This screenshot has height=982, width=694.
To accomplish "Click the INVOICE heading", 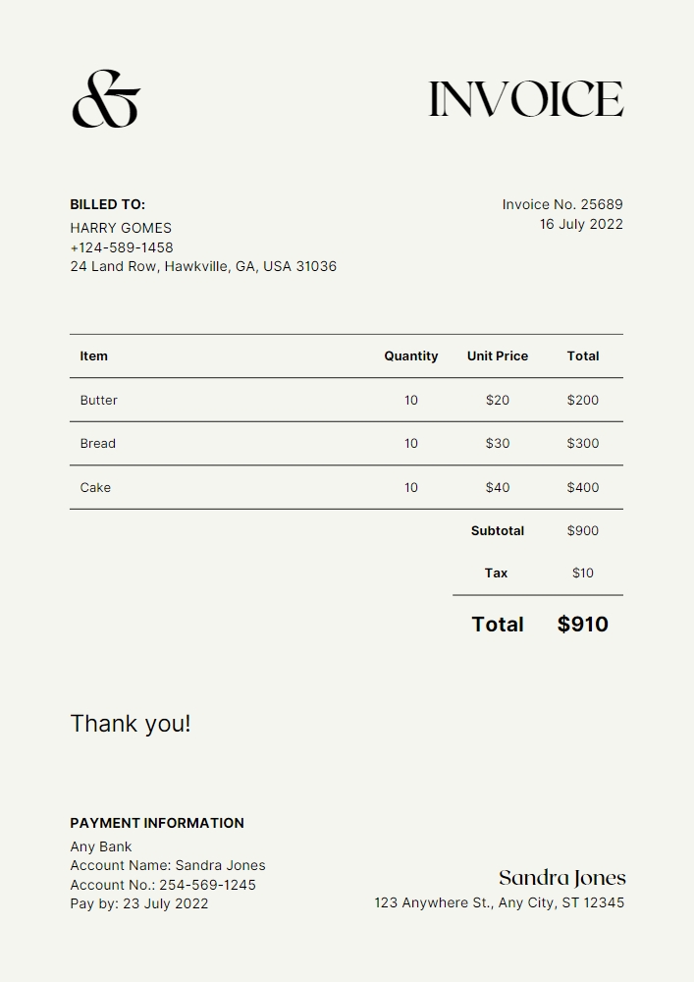I will [526, 99].
